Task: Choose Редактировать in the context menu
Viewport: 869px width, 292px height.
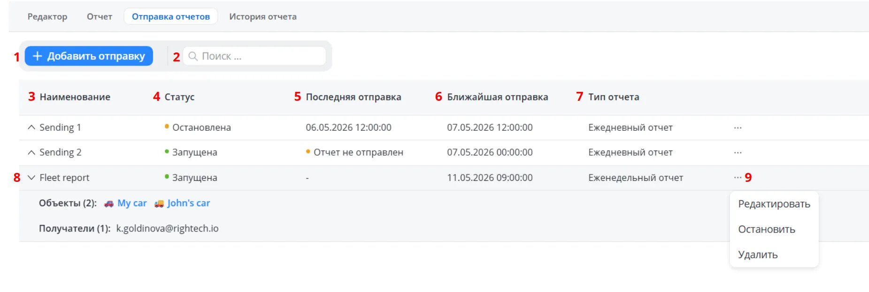Action: (774, 204)
